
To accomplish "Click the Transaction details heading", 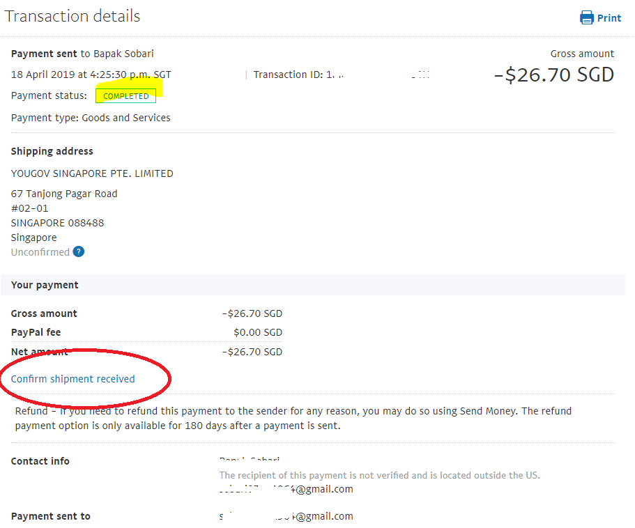I will (72, 16).
